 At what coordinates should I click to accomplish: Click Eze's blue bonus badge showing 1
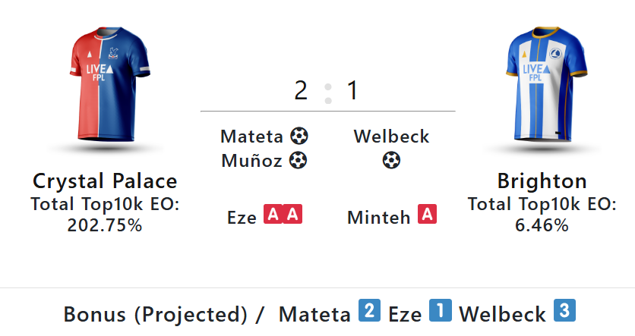441,311
